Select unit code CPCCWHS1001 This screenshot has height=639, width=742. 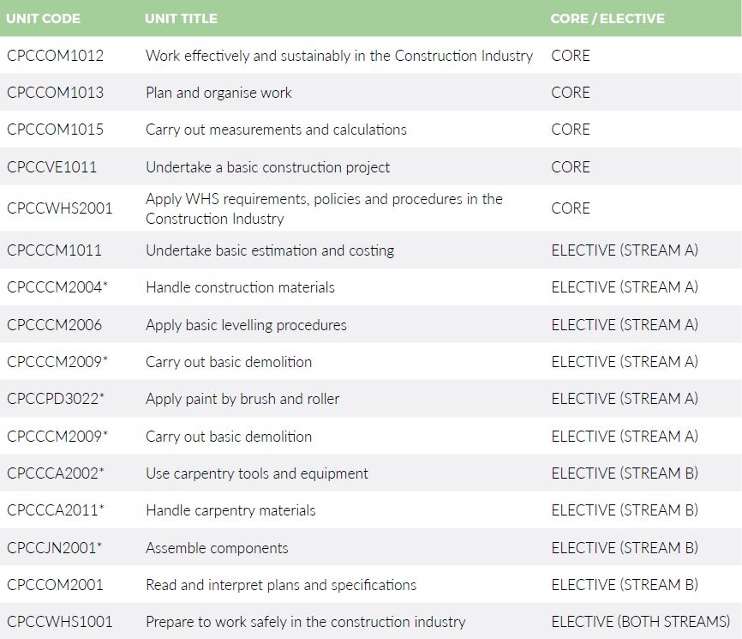[59, 622]
